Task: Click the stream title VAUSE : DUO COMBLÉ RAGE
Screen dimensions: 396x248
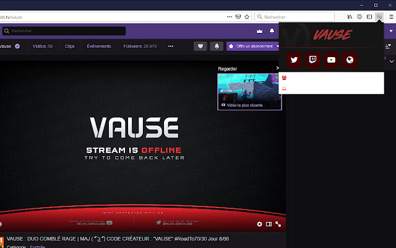Action: pyautogui.click(x=118, y=239)
